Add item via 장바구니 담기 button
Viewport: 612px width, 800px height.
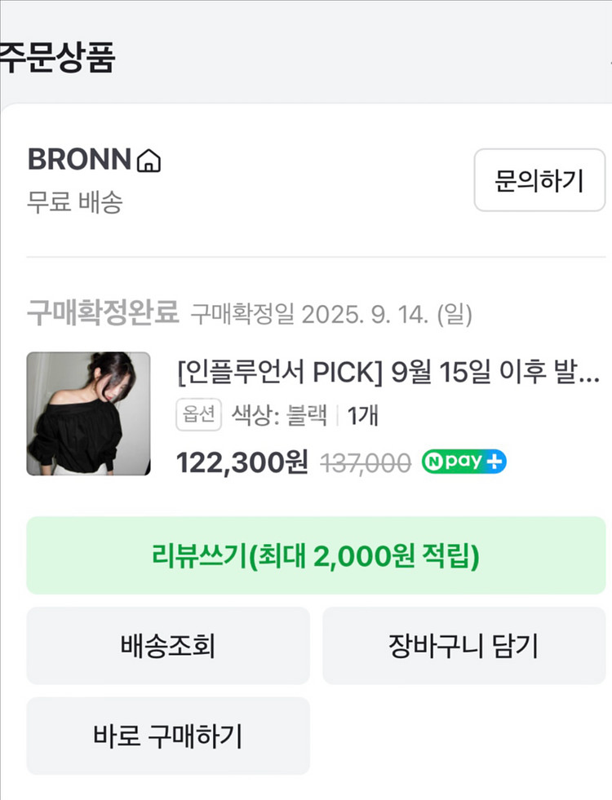463,646
